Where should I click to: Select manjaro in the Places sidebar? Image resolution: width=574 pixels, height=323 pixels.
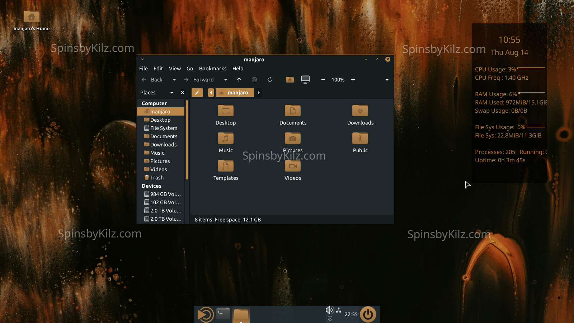click(161, 112)
